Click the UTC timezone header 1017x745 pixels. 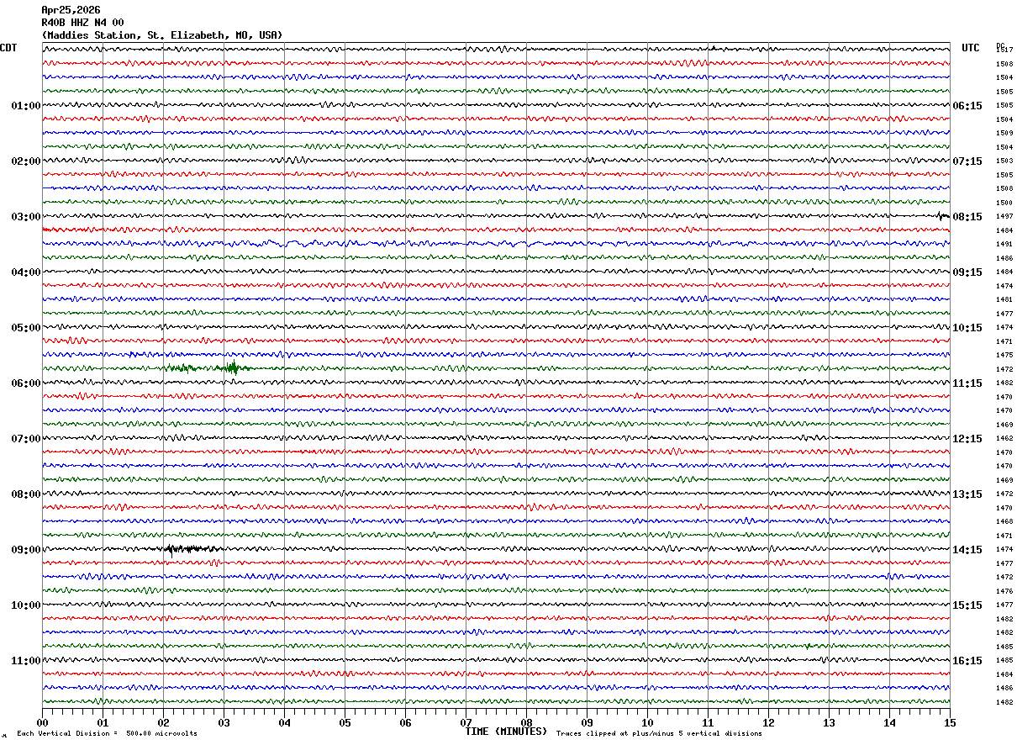tap(971, 48)
